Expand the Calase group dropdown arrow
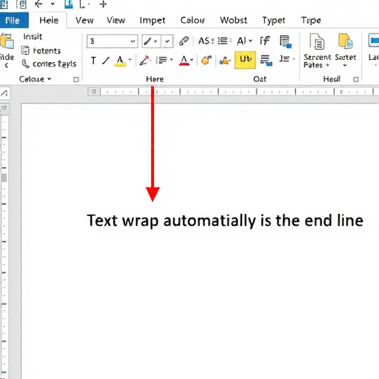The width and height of the screenshot is (379, 379). click(49, 79)
